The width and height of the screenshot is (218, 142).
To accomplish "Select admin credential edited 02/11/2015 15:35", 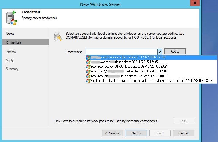I will click(x=151, y=62).
